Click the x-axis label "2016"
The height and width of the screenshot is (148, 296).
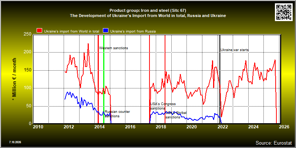130,127
